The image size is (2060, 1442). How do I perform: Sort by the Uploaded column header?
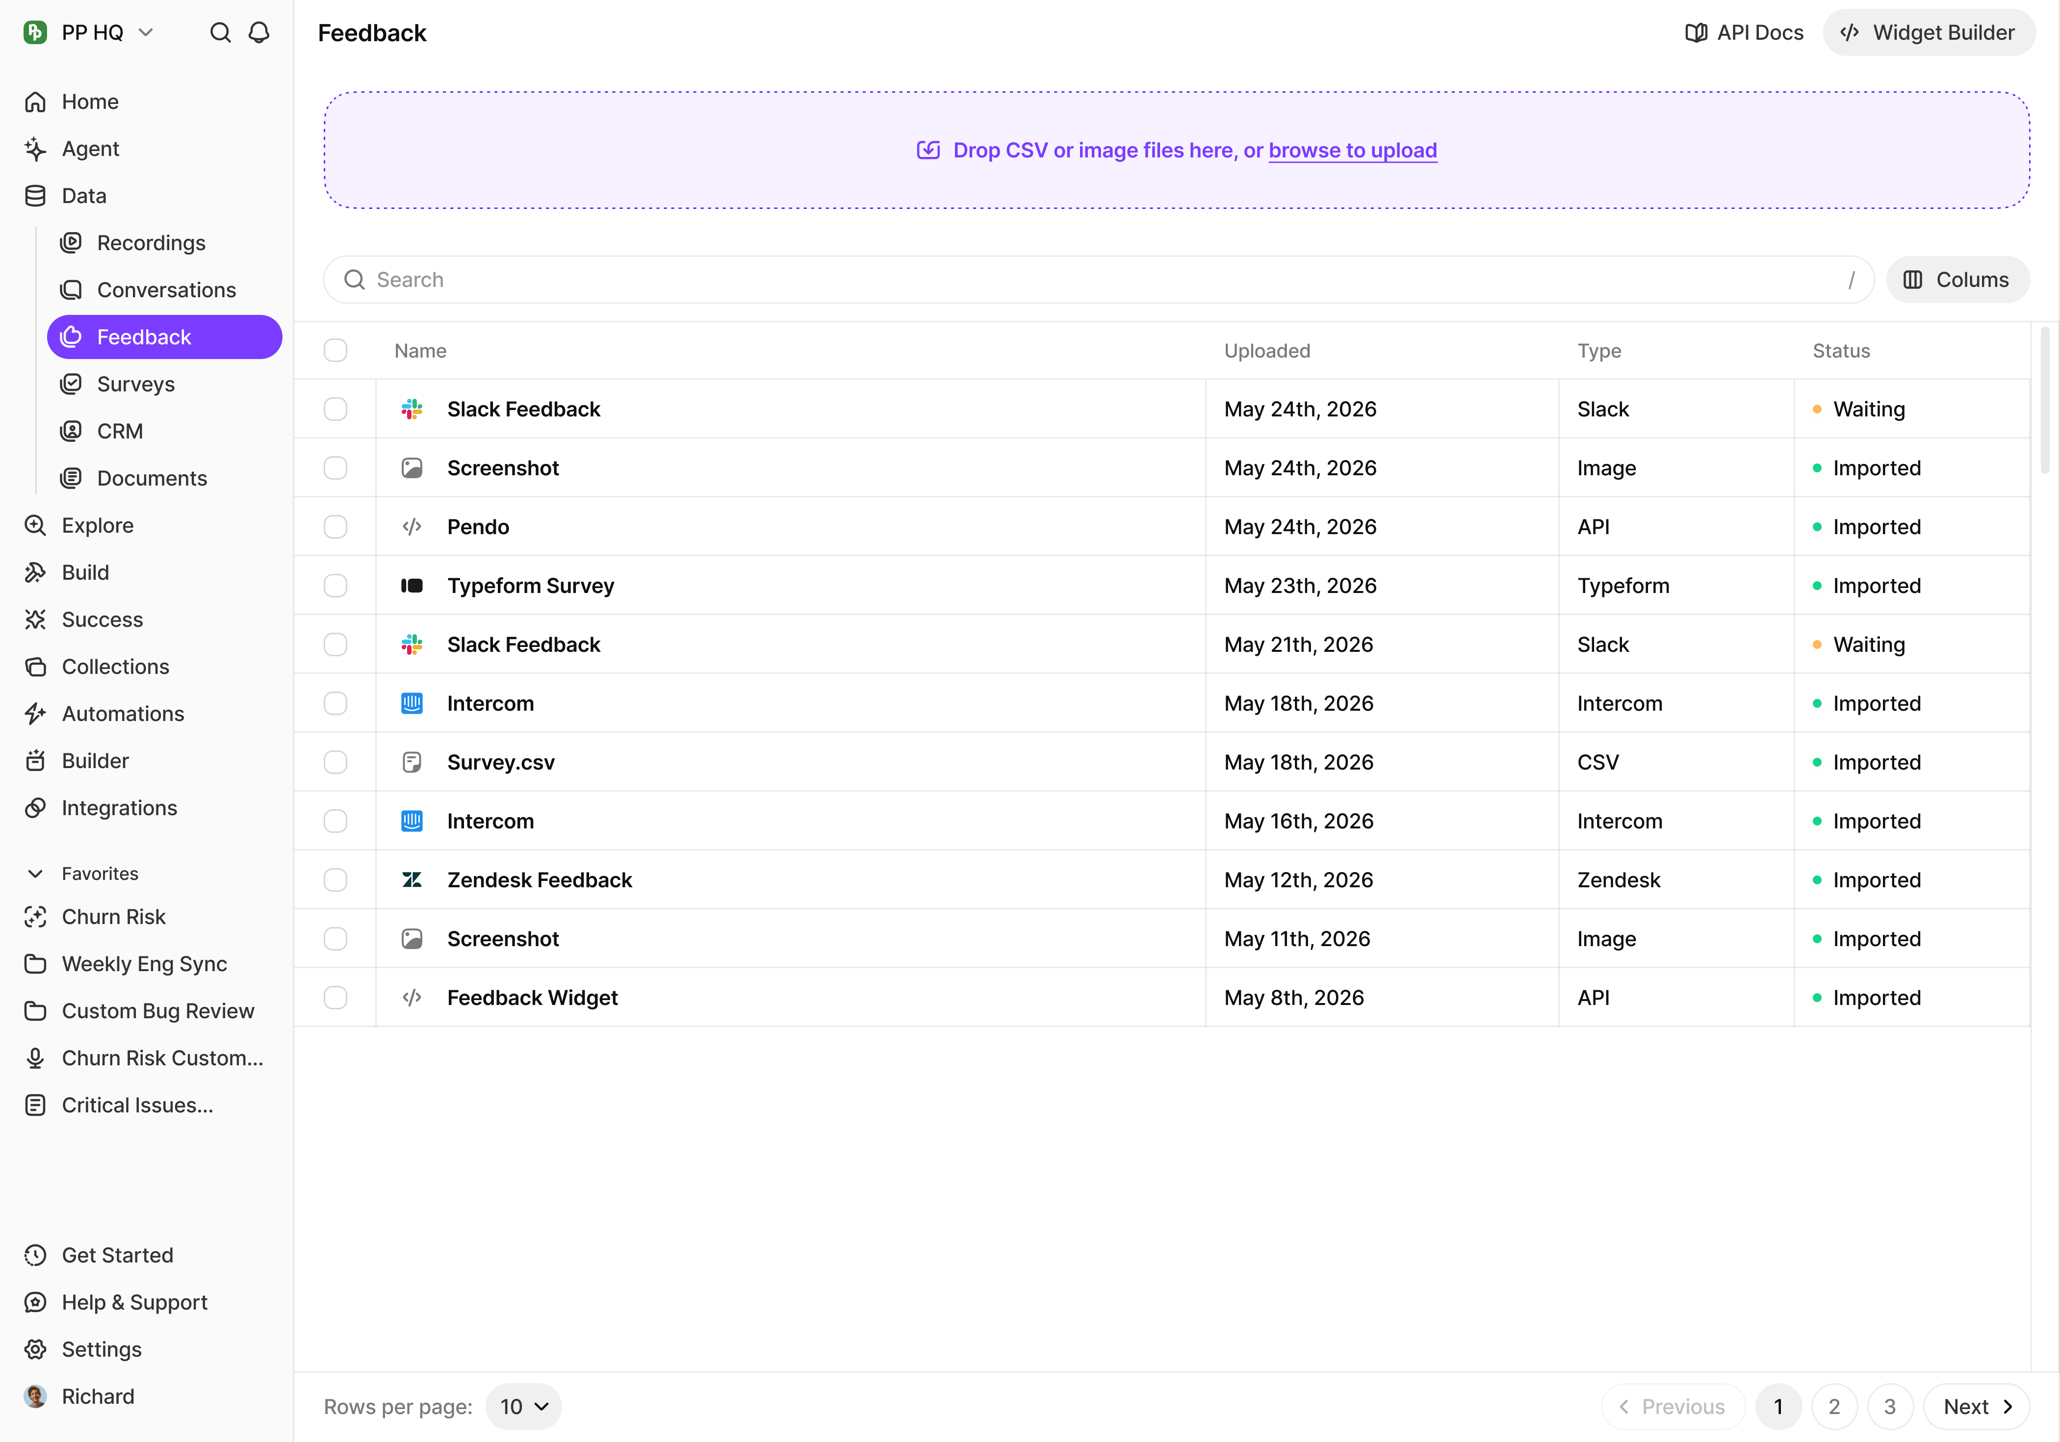point(1267,351)
